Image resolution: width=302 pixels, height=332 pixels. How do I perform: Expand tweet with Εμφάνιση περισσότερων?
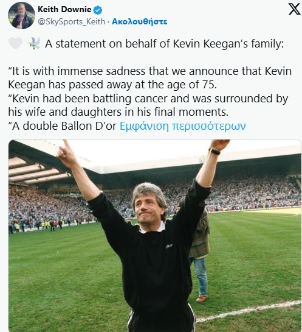point(182,126)
